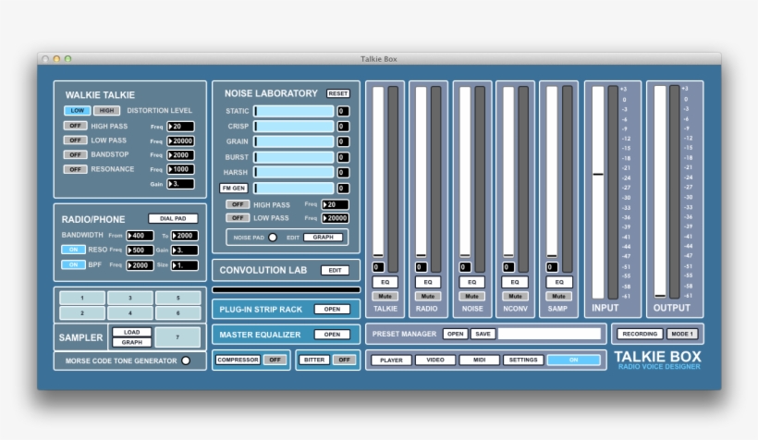This screenshot has width=758, height=440.
Task: Reset the Noise Laboratory
Action: click(x=338, y=93)
